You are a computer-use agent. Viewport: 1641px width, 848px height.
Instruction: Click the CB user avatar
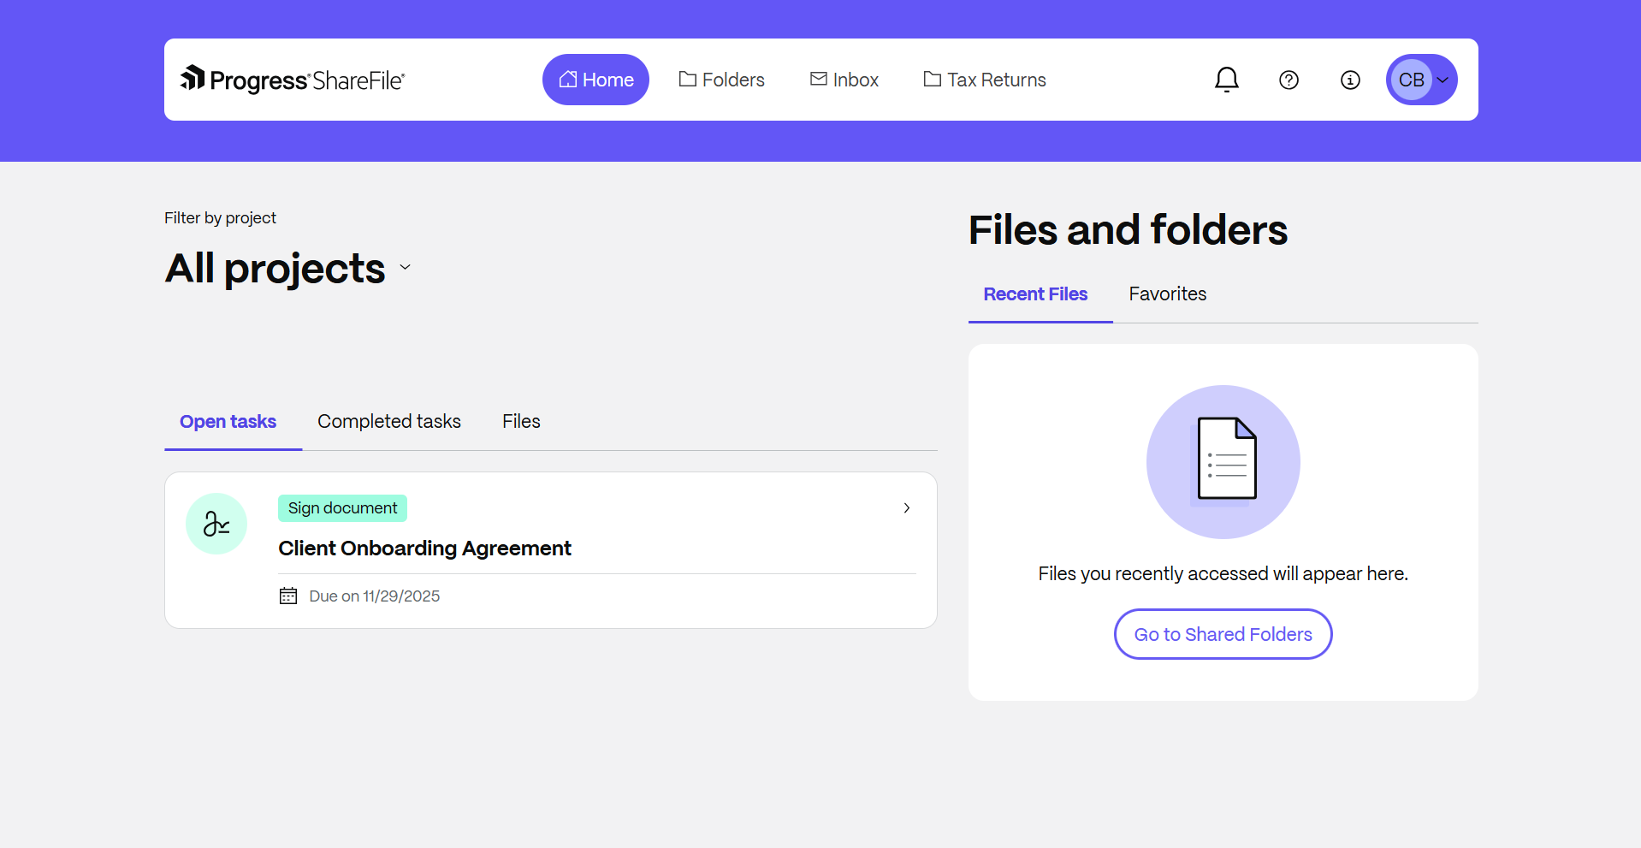coord(1410,80)
